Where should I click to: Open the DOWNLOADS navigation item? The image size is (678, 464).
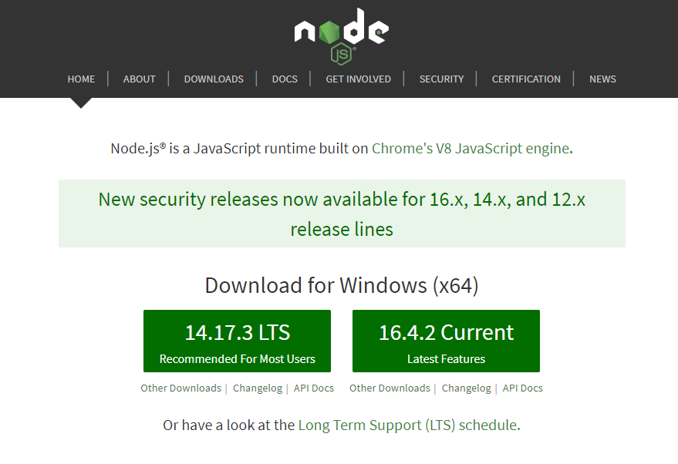tap(214, 79)
